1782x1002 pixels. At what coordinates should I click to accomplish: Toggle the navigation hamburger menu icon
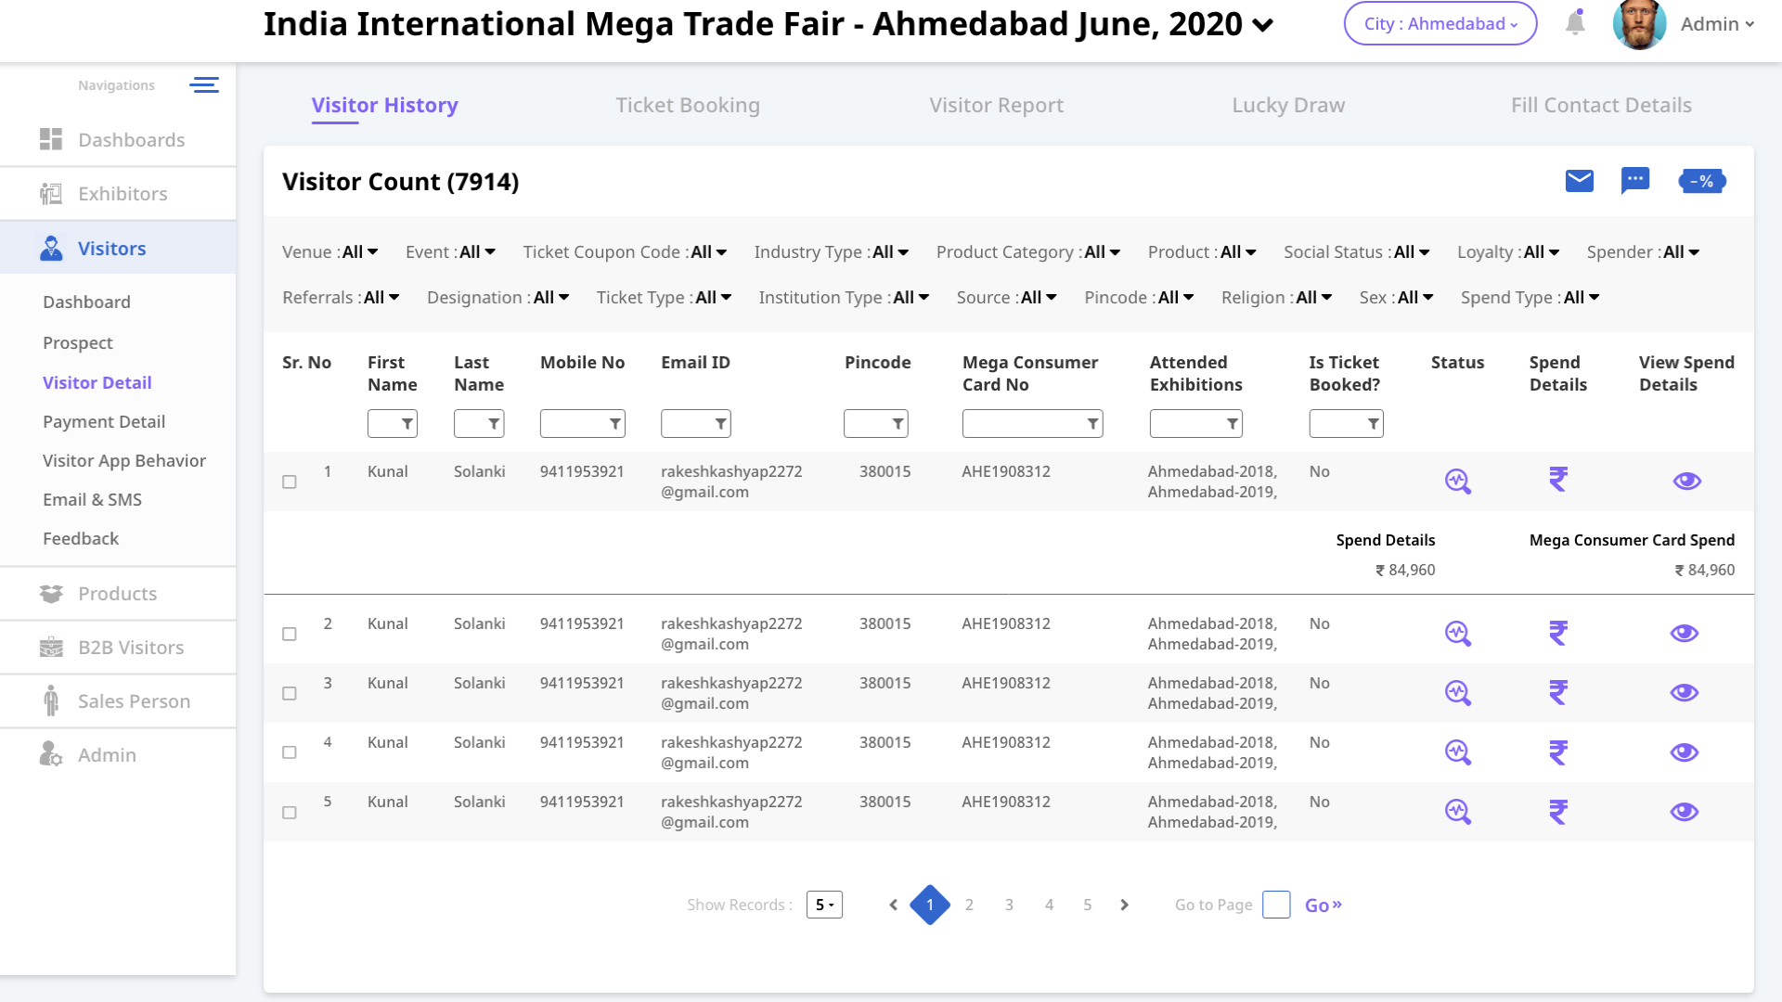pos(204,85)
